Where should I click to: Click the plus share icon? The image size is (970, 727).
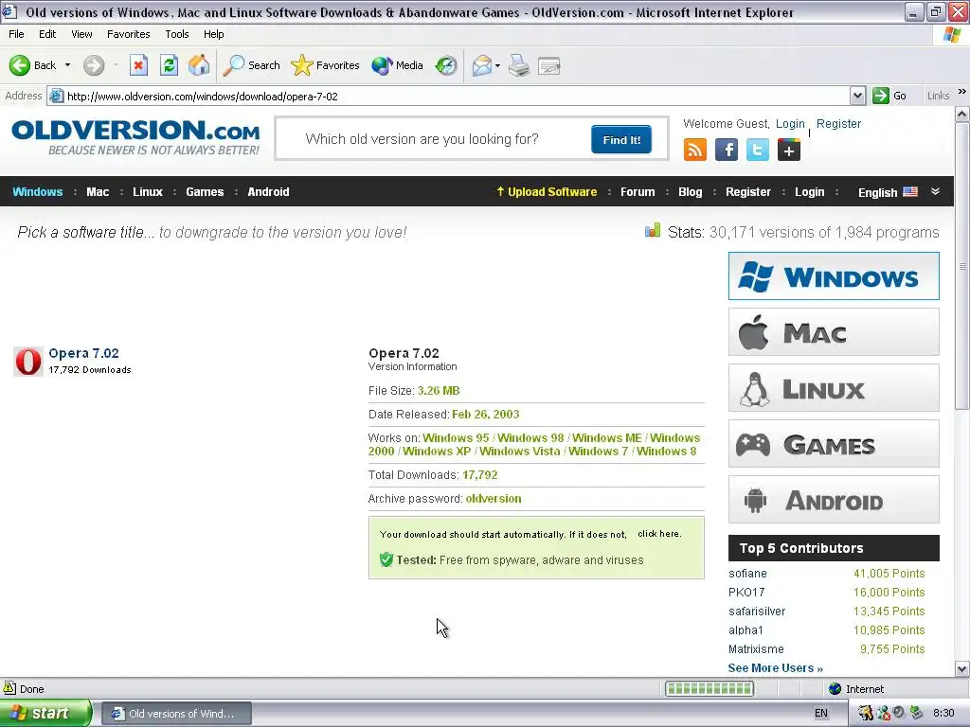[789, 150]
